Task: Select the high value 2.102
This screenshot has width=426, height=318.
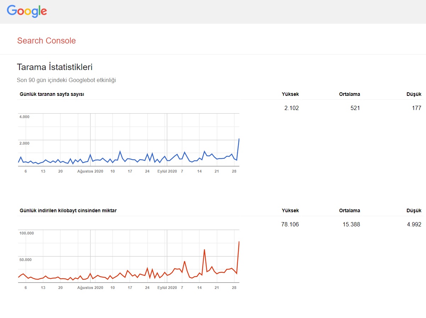Action: (291, 108)
